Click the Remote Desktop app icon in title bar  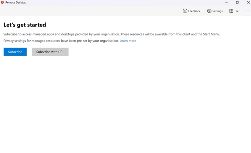(x=2, y=2)
